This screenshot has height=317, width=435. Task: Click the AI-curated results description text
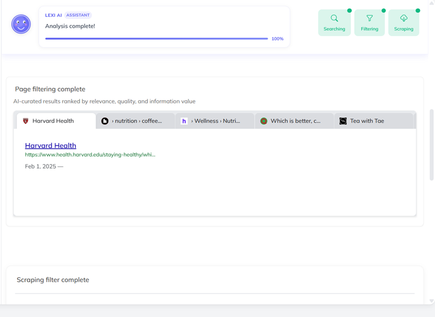pos(104,101)
